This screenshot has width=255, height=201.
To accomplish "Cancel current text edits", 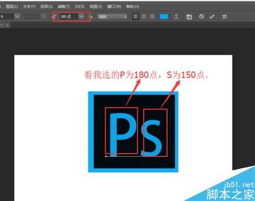I will [x=201, y=16].
